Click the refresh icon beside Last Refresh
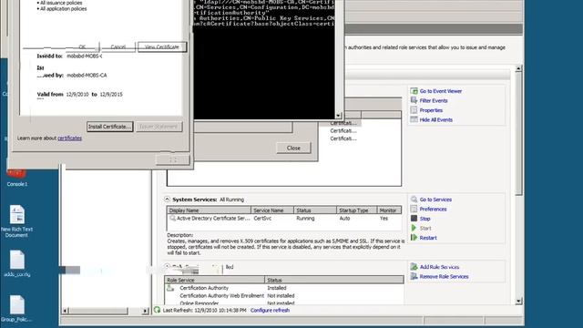The width and height of the screenshot is (583, 328). (157, 310)
